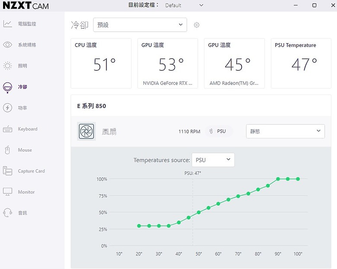Open the Temperatures source PSU dropdown
The image size is (337, 269).
point(213,160)
